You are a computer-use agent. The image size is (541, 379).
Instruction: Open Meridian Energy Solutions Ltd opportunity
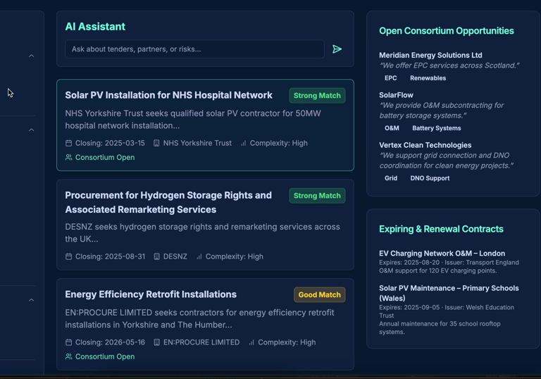430,55
